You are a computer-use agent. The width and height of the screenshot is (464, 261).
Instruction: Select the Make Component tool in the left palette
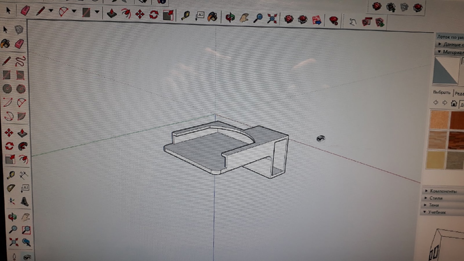[19, 30]
